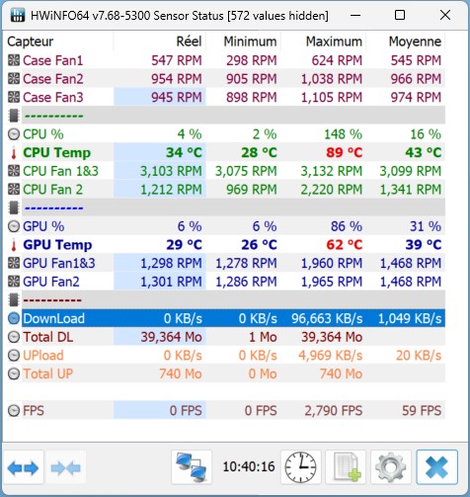Open the remote network computers button
The height and width of the screenshot is (497, 470).
coord(192,467)
